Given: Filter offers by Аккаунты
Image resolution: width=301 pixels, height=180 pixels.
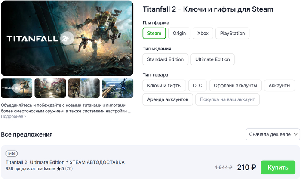Looking at the screenshot, I should [x=279, y=85].
